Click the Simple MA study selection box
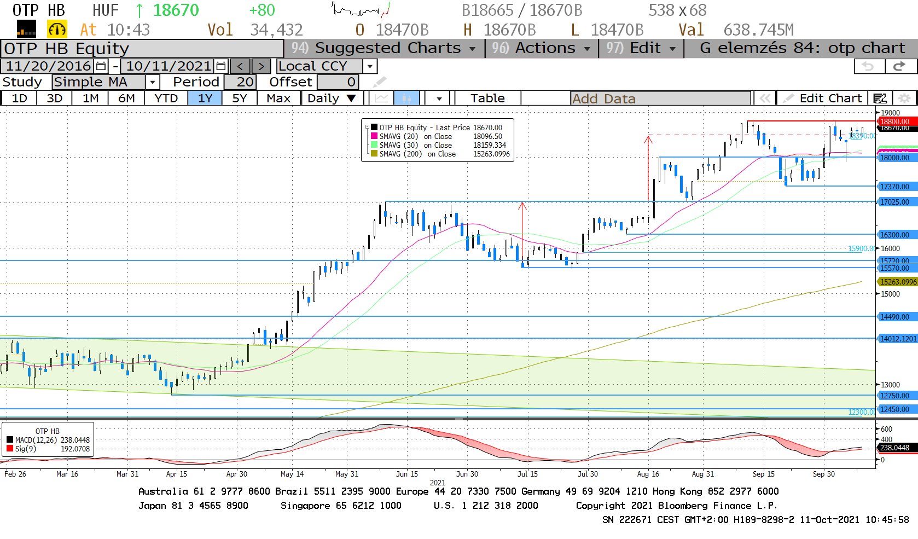Viewport: 918px width, 539px height. click(x=99, y=82)
